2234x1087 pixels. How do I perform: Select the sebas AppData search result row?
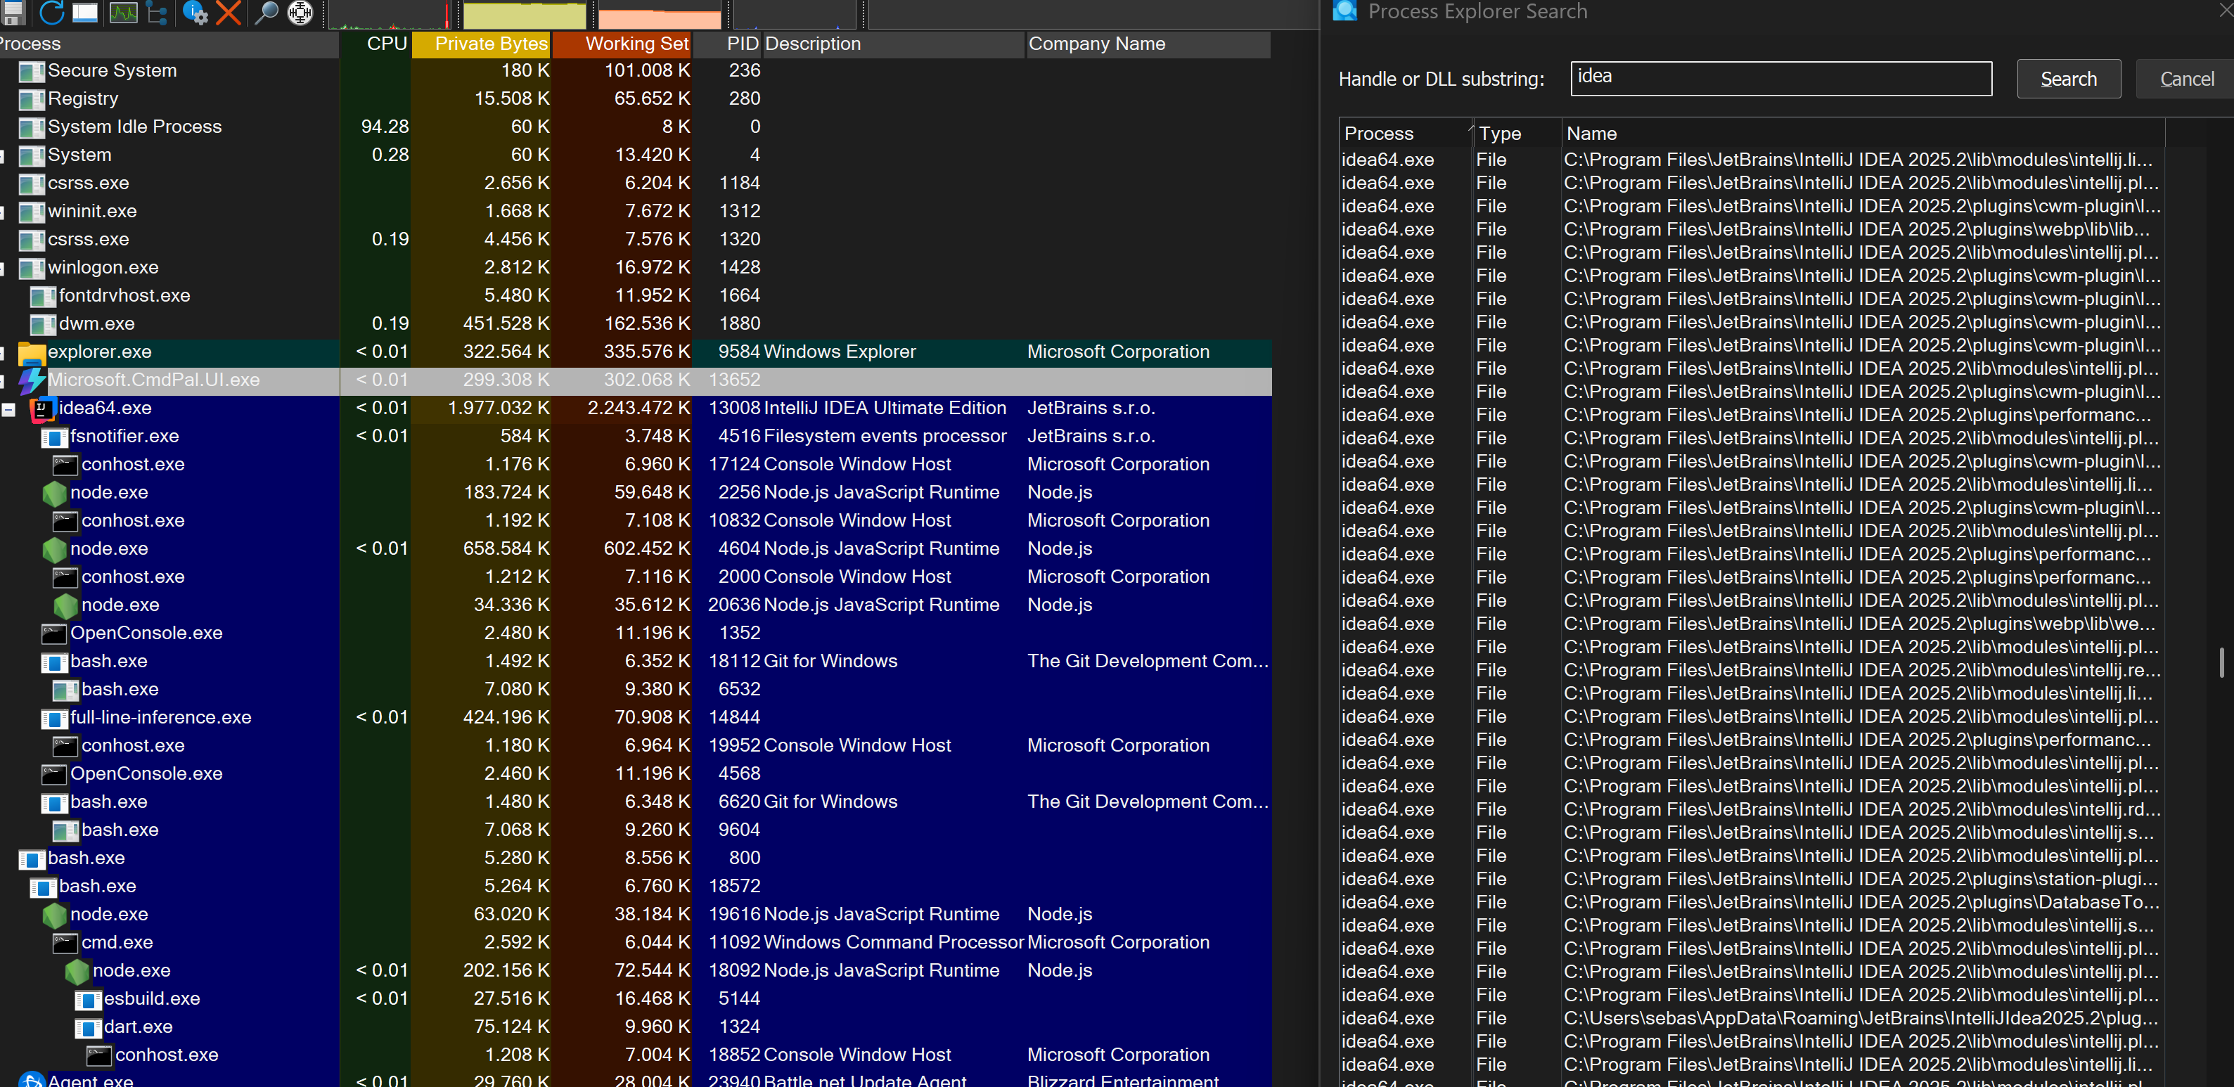coord(1859,1019)
